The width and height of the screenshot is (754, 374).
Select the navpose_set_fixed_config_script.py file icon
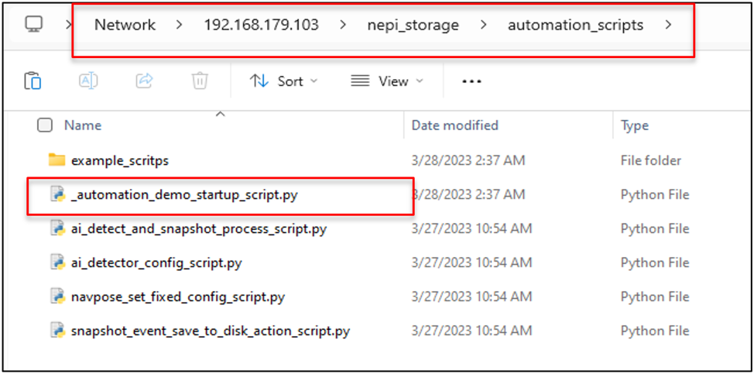pos(58,297)
